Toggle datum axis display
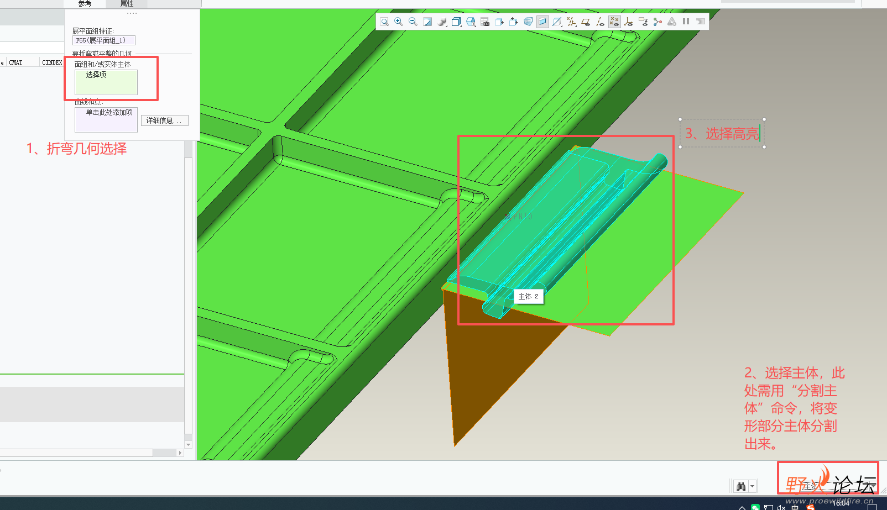 coord(600,22)
